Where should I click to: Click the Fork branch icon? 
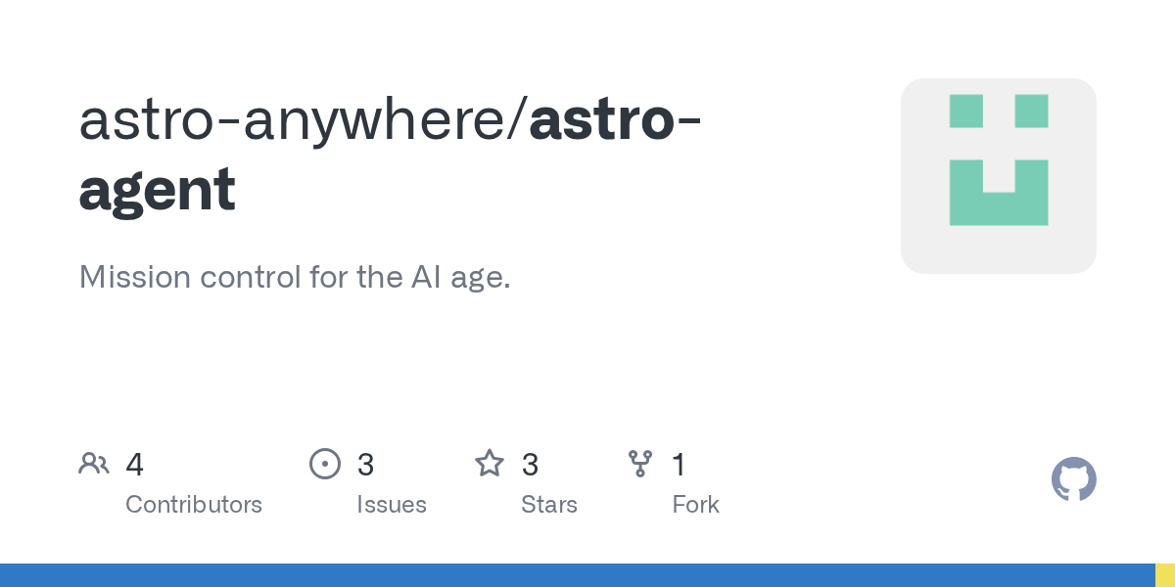640,464
